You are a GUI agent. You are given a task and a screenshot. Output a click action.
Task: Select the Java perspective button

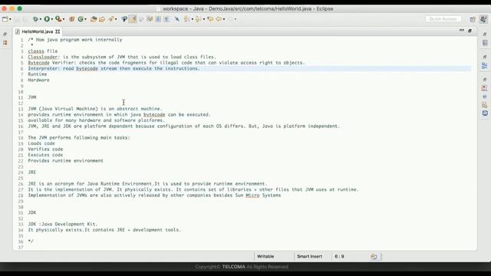[x=483, y=19]
